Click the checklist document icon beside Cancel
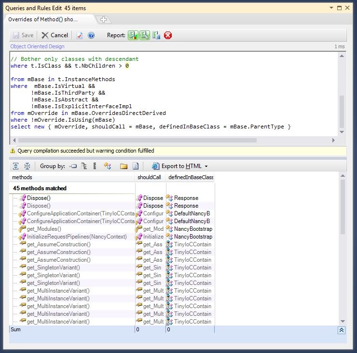 (80, 35)
